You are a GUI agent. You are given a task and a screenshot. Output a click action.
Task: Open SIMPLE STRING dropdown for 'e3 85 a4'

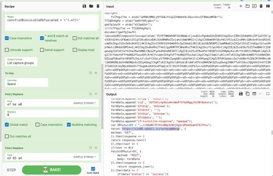(84, 157)
